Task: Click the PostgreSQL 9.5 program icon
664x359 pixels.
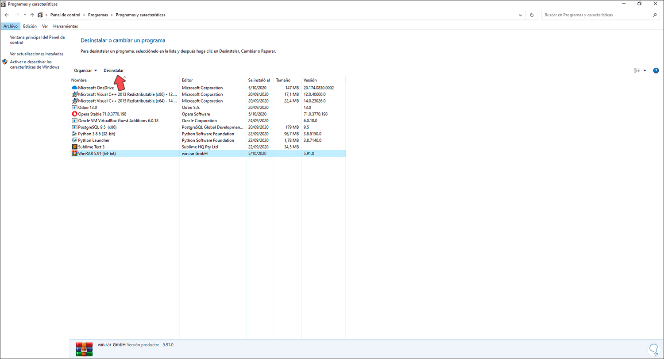Action: (74, 127)
